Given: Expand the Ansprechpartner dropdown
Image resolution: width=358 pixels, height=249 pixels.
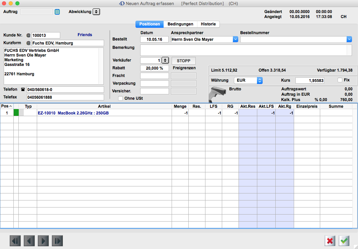Looking at the screenshot, I should (x=235, y=39).
